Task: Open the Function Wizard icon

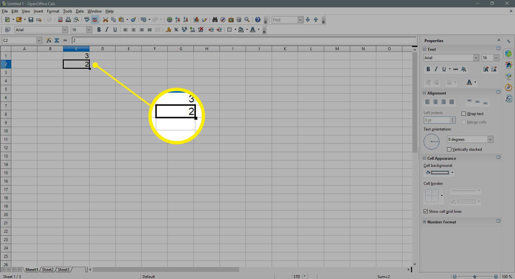Action: tap(49, 40)
